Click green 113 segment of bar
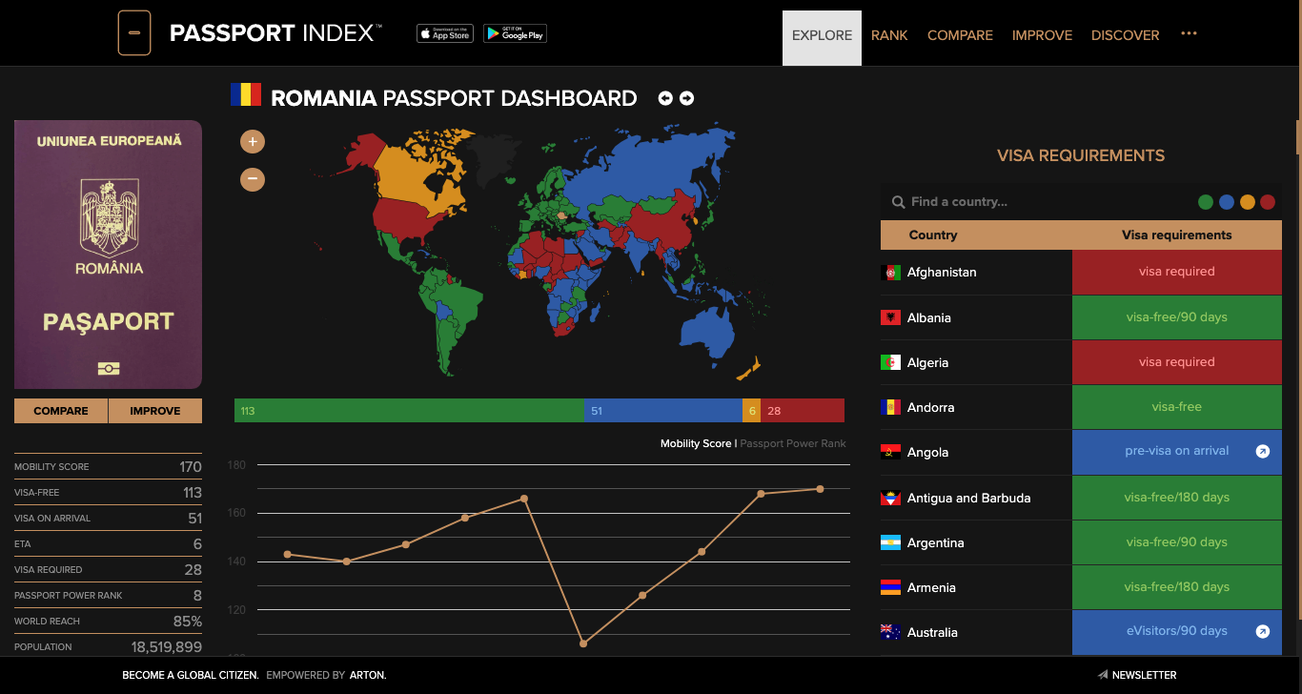This screenshot has height=694, width=1302. coord(409,411)
